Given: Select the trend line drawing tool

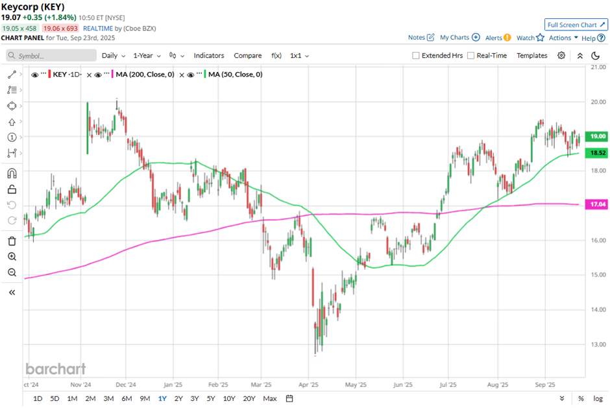Looking at the screenshot, I should click(12, 75).
